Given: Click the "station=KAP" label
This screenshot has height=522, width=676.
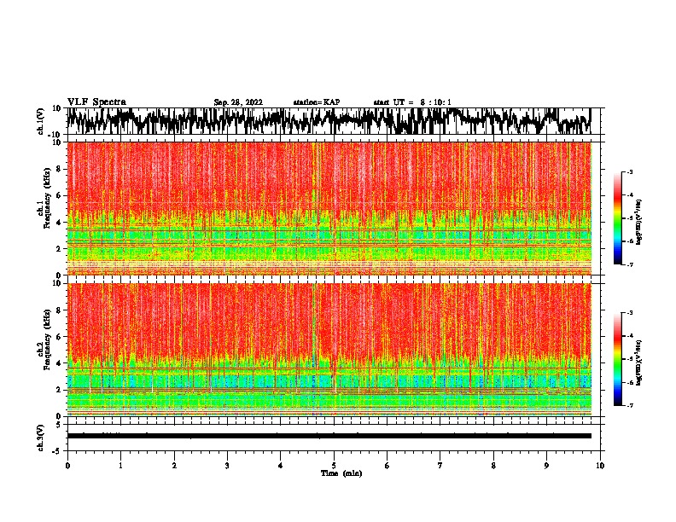Looking at the screenshot, I should (317, 102).
